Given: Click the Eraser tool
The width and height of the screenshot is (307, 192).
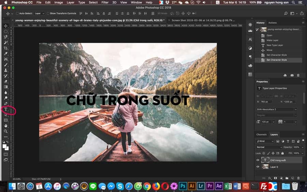Looking at the screenshot, I should (x=6, y=82).
